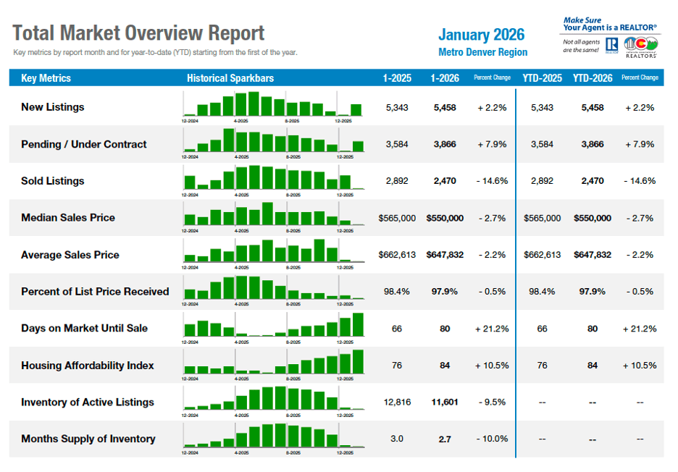The height and width of the screenshot is (472, 678).
Task: Select the YTD-2026 column header
Action: 592,78
